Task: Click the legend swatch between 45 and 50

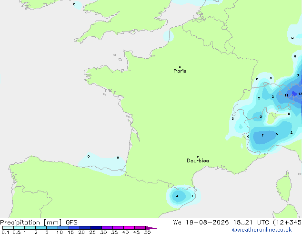Action: click(140, 228)
